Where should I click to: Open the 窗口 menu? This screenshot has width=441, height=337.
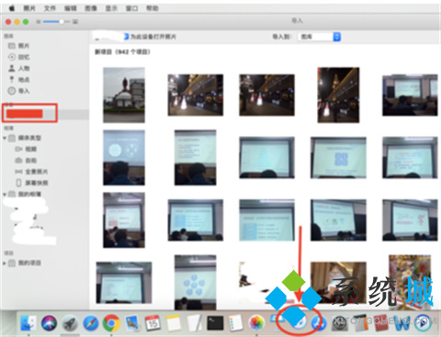click(x=132, y=8)
